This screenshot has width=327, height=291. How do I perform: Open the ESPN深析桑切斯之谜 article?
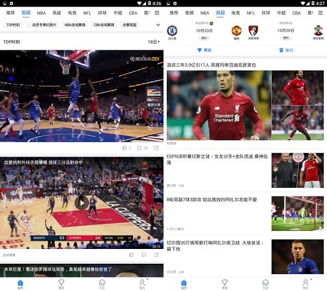coord(217,159)
